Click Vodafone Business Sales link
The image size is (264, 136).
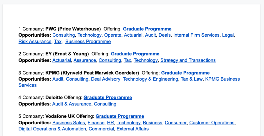click(69, 123)
